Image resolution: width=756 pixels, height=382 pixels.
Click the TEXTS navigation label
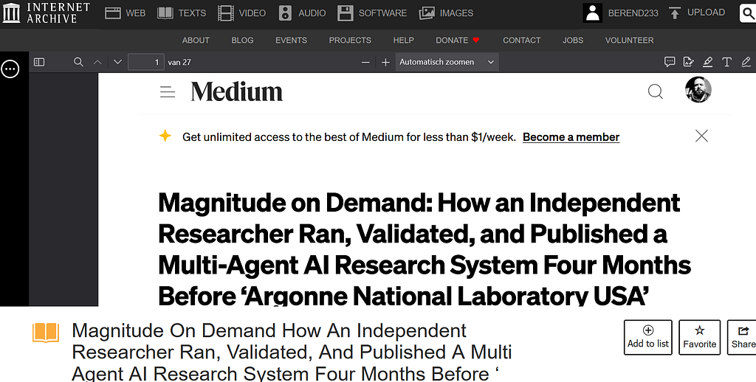click(192, 13)
